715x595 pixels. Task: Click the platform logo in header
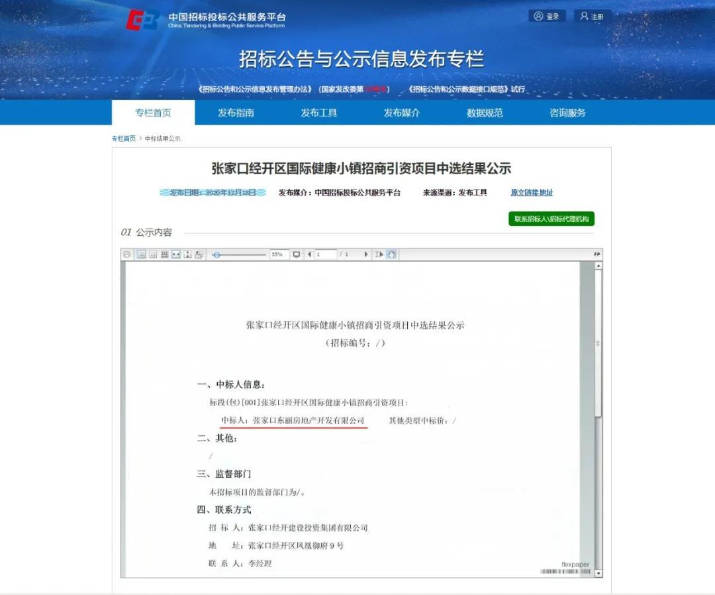pyautogui.click(x=143, y=20)
